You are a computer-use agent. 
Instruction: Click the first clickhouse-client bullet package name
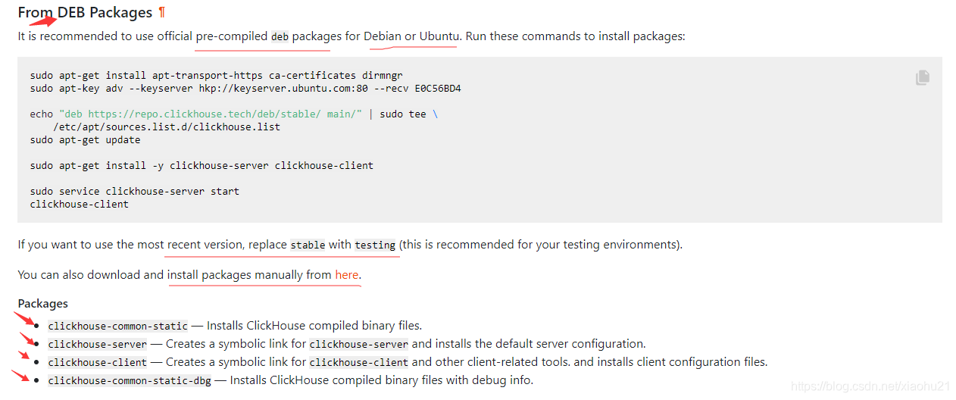[x=98, y=362]
